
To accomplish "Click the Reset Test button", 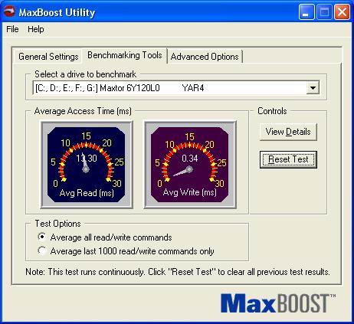I will click(x=288, y=159).
